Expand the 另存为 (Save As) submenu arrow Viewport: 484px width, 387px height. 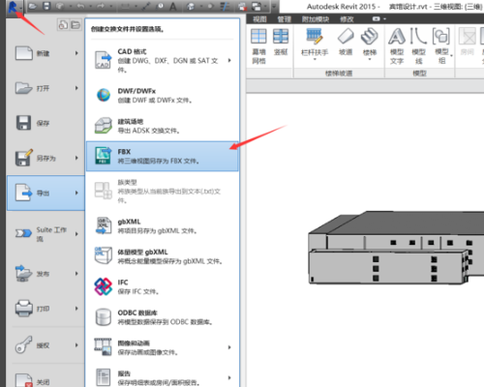76,158
